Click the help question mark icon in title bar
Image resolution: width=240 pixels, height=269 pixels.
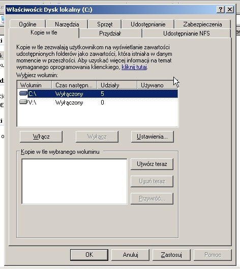[220, 9]
